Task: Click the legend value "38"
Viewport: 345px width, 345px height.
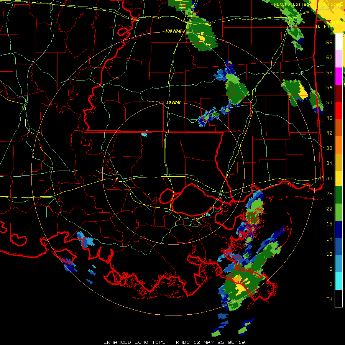Action: click(x=329, y=148)
